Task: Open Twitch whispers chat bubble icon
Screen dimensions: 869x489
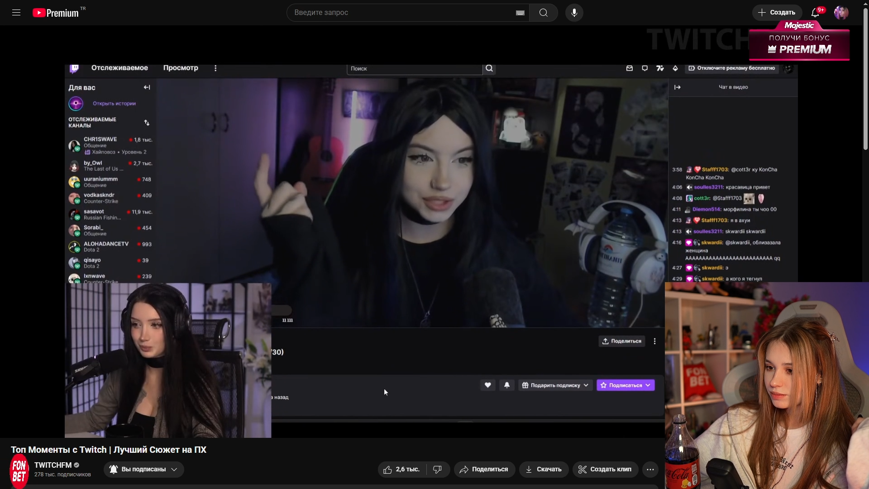Action: [645, 68]
